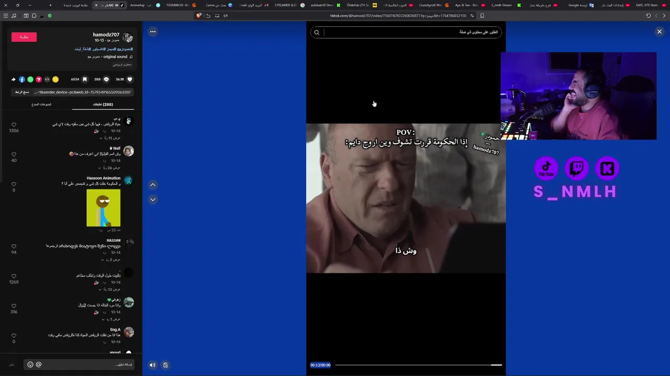Open a new browser tab with plus
This screenshot has height=376, width=670.
(x=50, y=5)
